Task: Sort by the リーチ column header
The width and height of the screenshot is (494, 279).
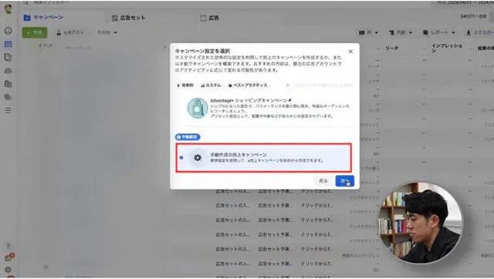Action: coord(391,48)
